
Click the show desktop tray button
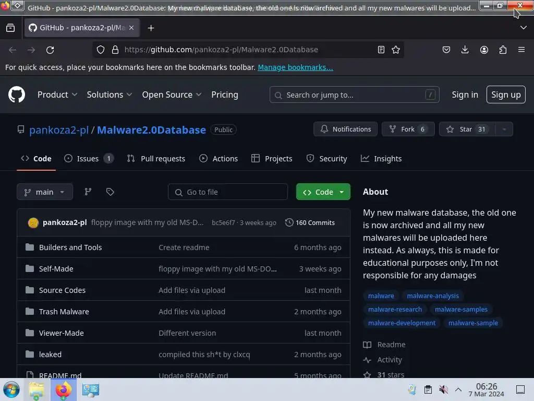pyautogui.click(x=520, y=390)
